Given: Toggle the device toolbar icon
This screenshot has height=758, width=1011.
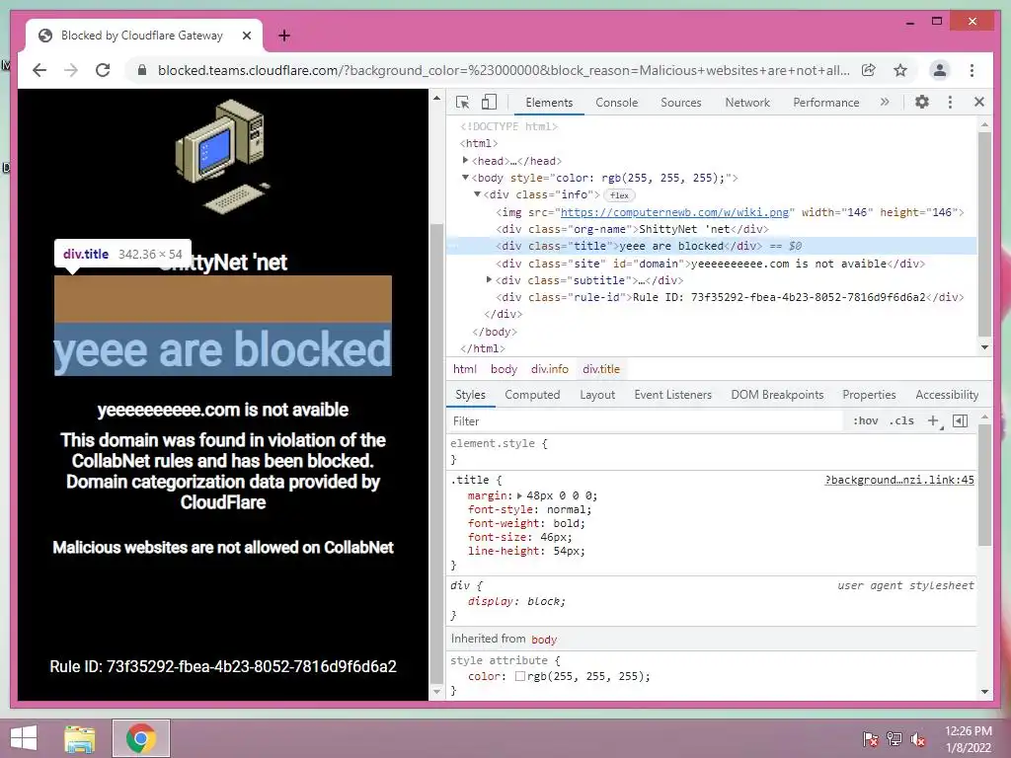Looking at the screenshot, I should [x=490, y=102].
